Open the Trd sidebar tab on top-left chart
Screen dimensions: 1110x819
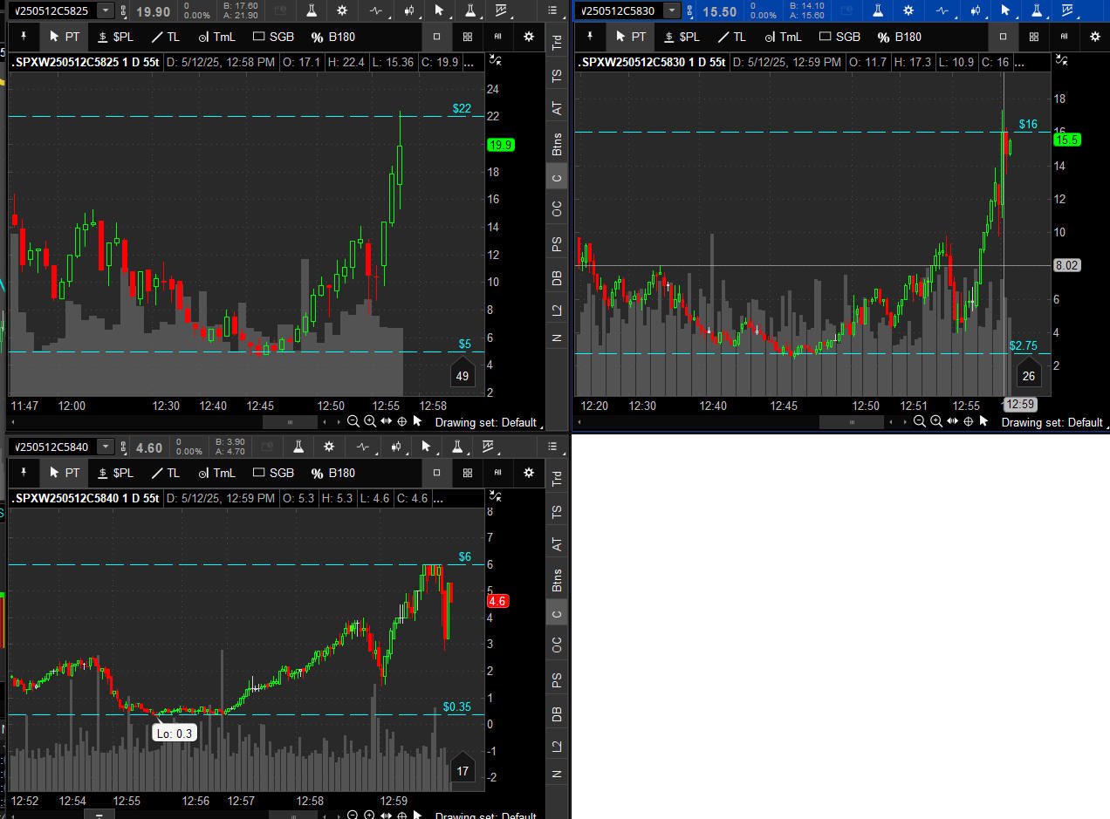click(557, 42)
